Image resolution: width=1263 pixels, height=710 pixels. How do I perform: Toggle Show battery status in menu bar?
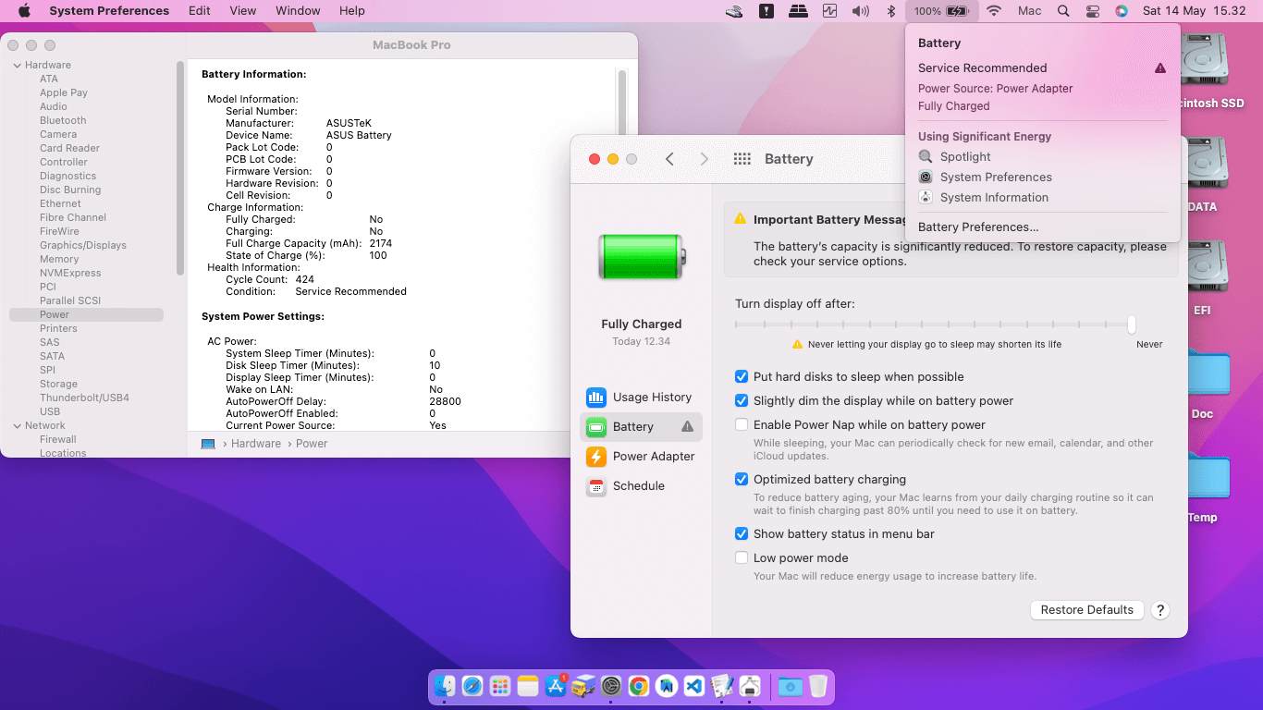742,534
